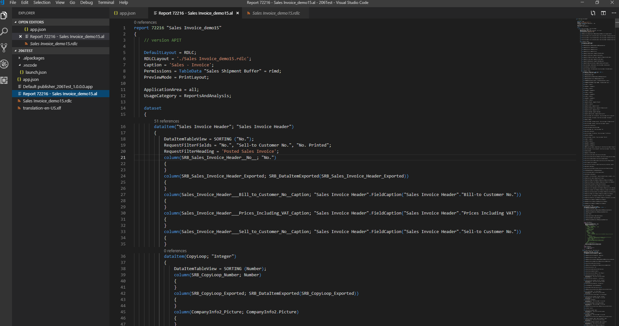
Task: Click the '0 references' CodeLens above line 1
Action: [x=145, y=22]
